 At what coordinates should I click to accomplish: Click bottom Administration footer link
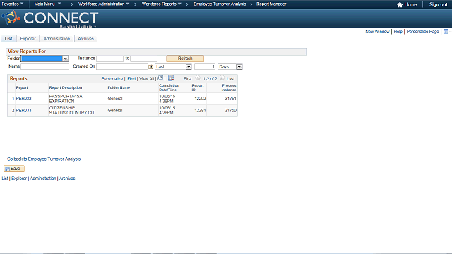[43, 179]
